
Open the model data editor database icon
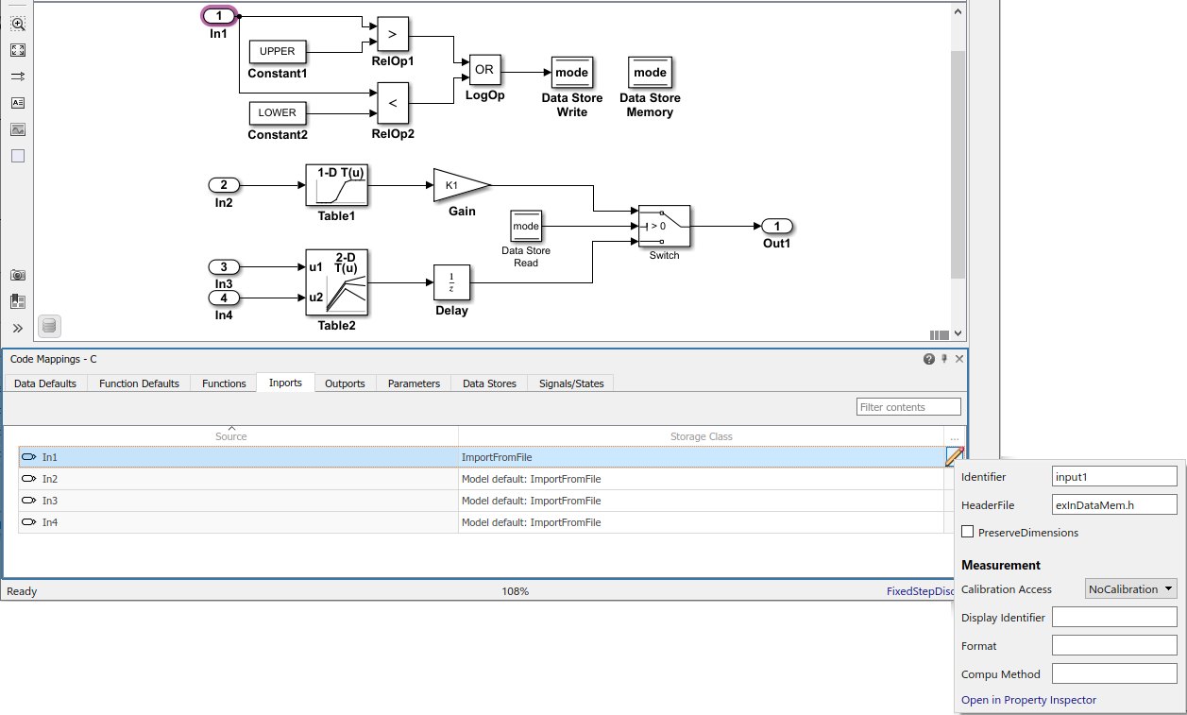click(50, 326)
